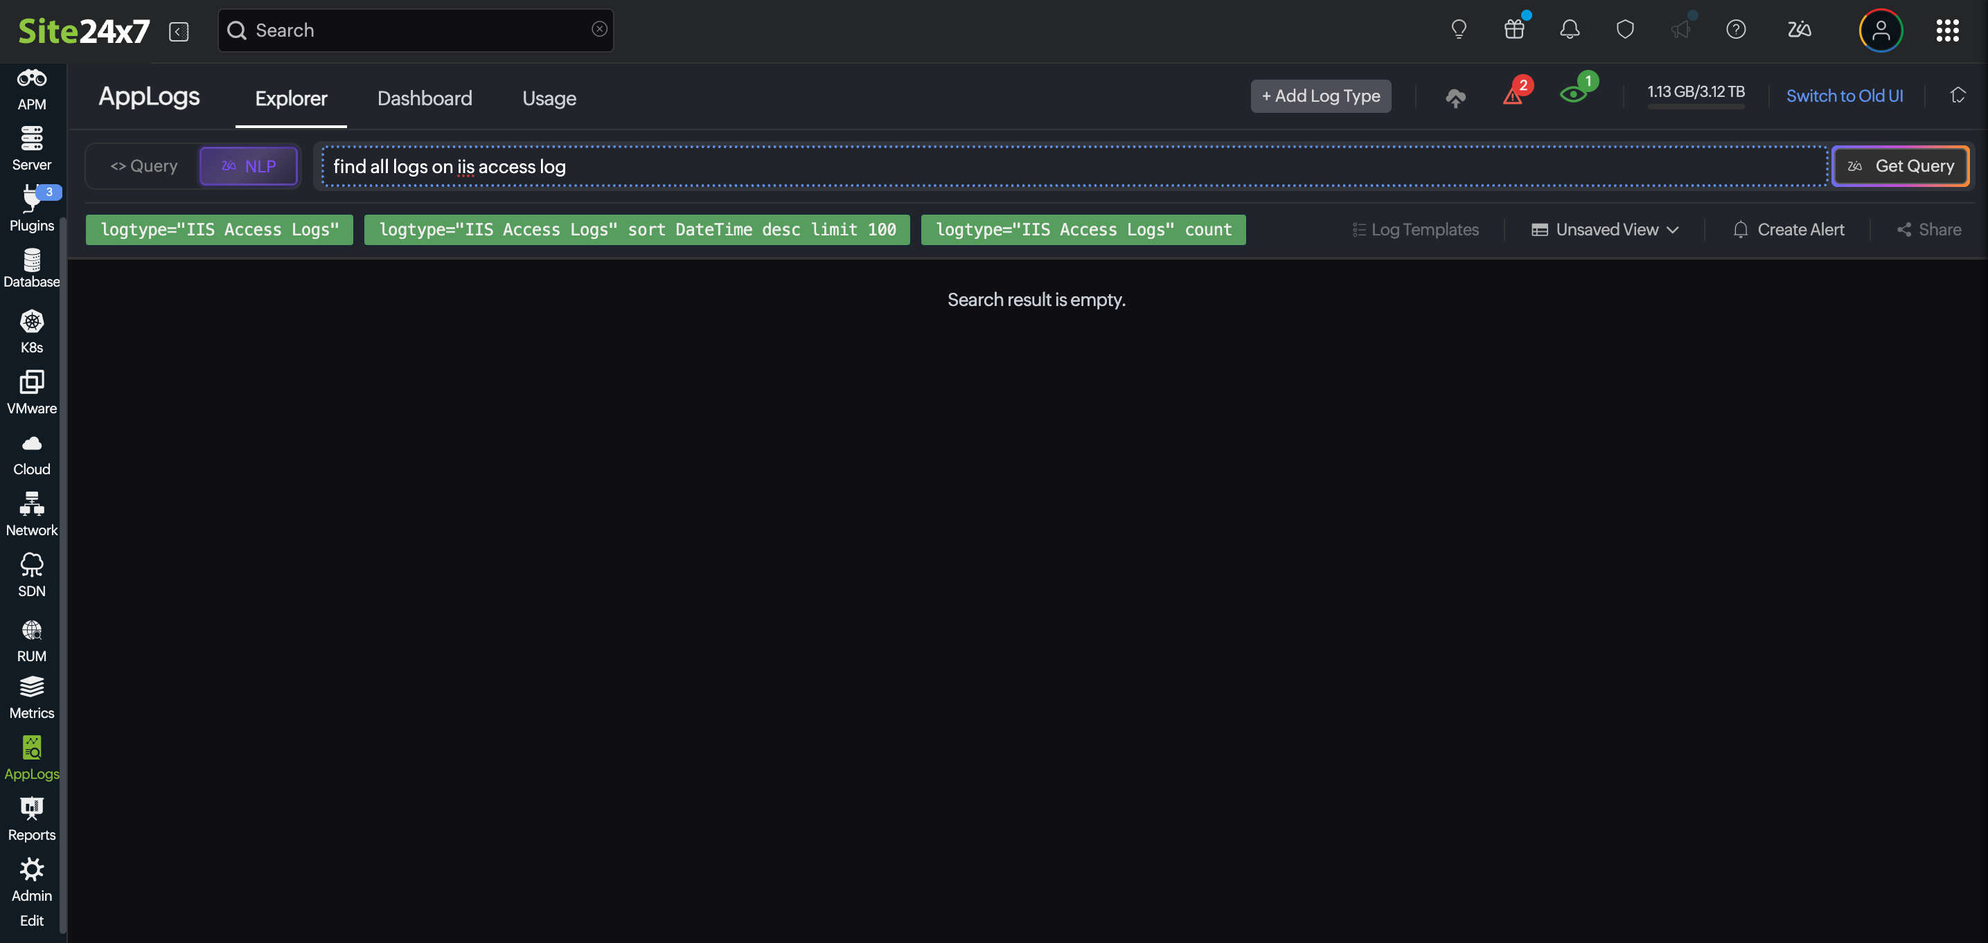
Task: Open the notifications bell
Action: [1570, 29]
